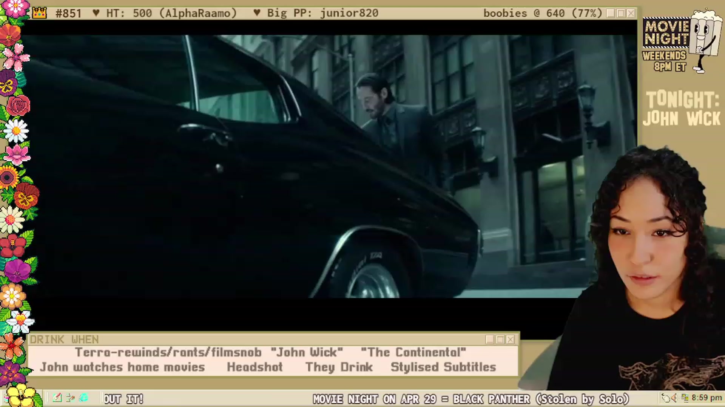
Task: Open the network computers quick-launch icon
Action: (x=70, y=398)
